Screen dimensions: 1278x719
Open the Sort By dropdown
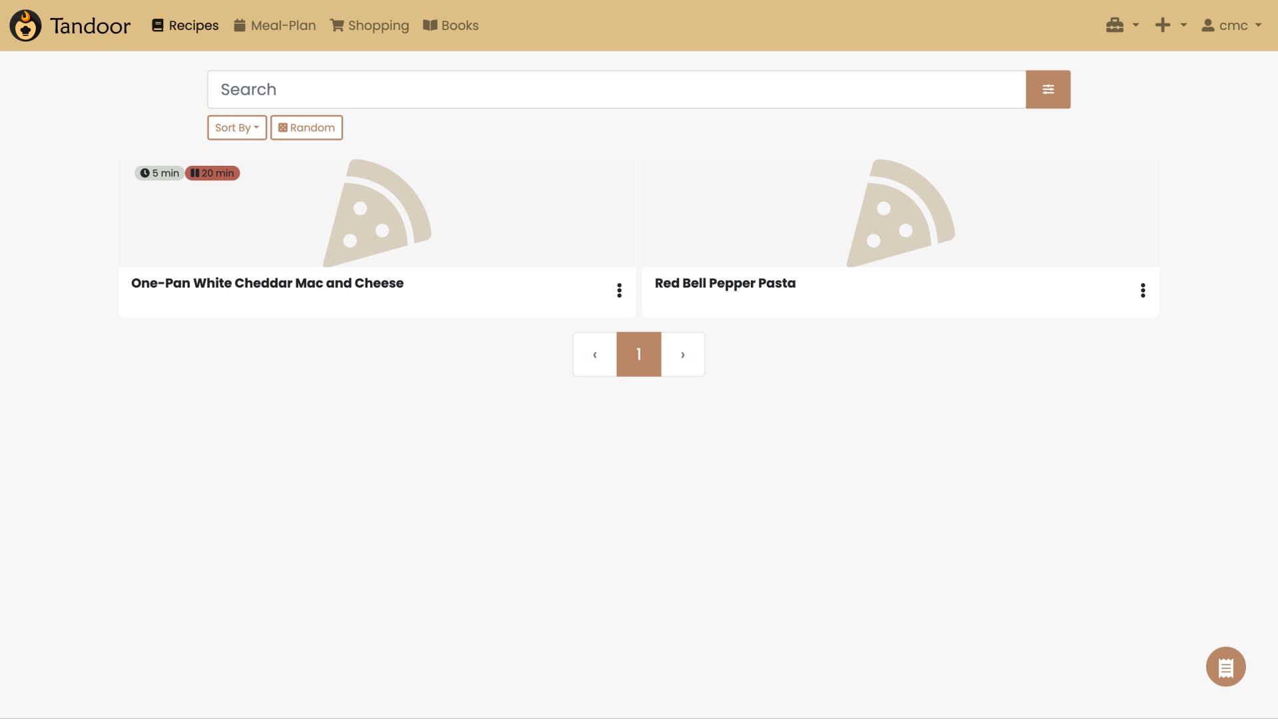[236, 127]
